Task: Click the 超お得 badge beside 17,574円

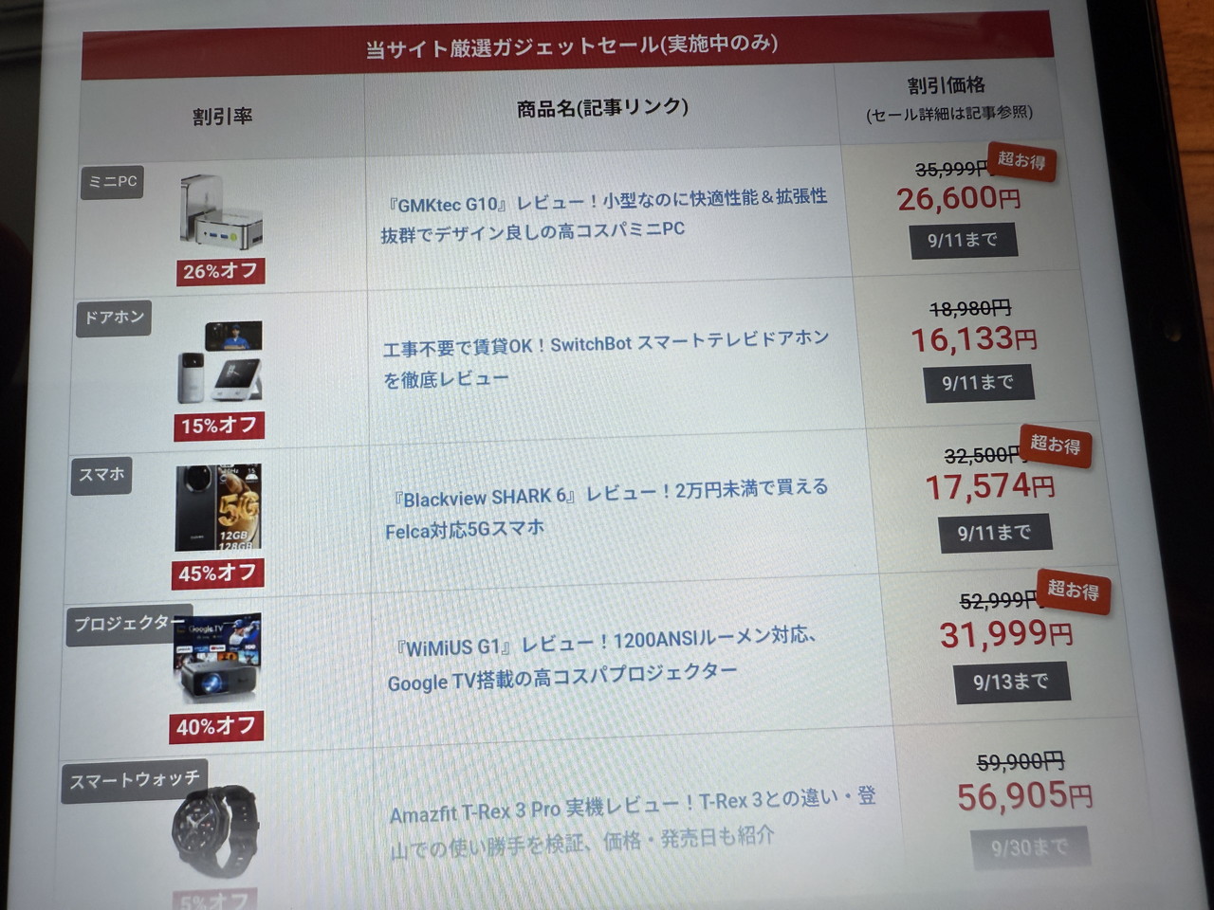Action: 1055,445
